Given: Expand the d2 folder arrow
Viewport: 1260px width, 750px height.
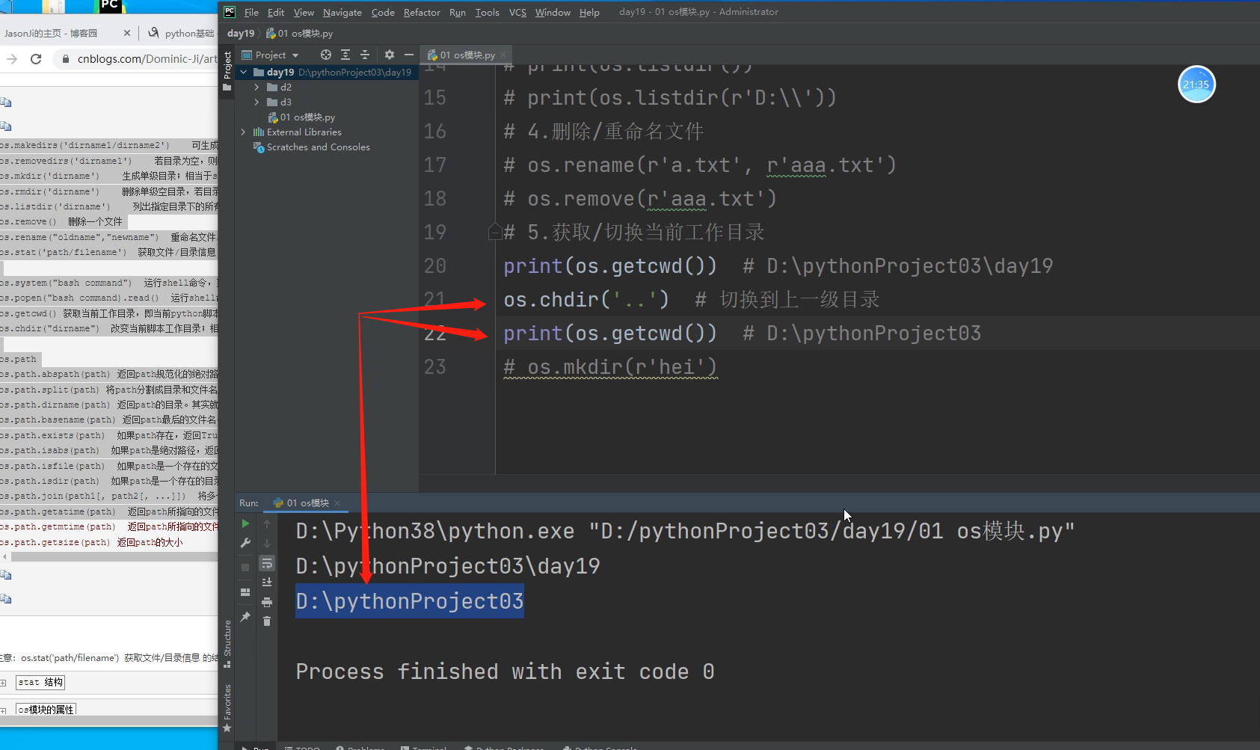Looking at the screenshot, I should click(x=256, y=87).
